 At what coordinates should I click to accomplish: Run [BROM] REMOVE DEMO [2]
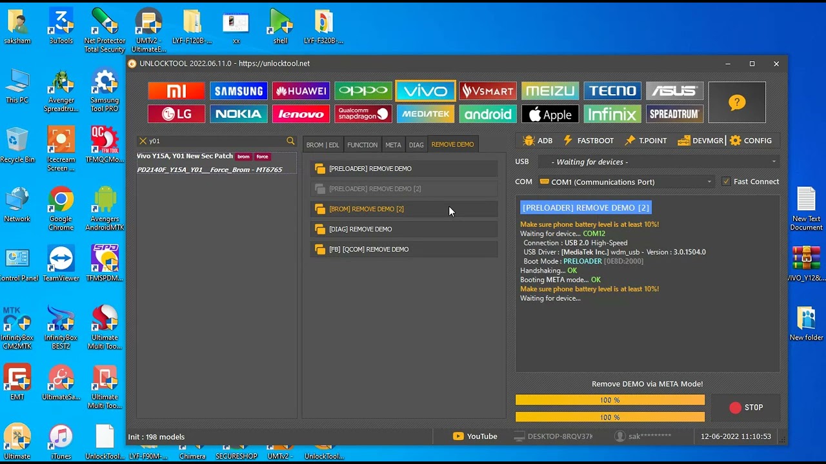click(x=404, y=209)
